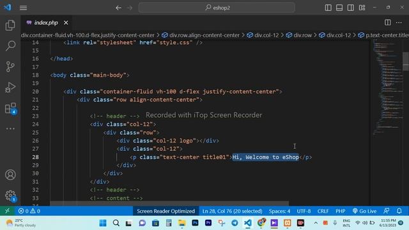Open Windows taskbar Search
The image size is (409, 230).
tap(116, 223)
